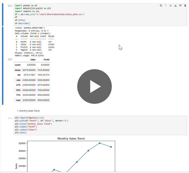Image resolution: width=189 pixels, height=173 pixels.
Task: Click the input prompt '[2]:' of first cell
Action: point(10,5)
